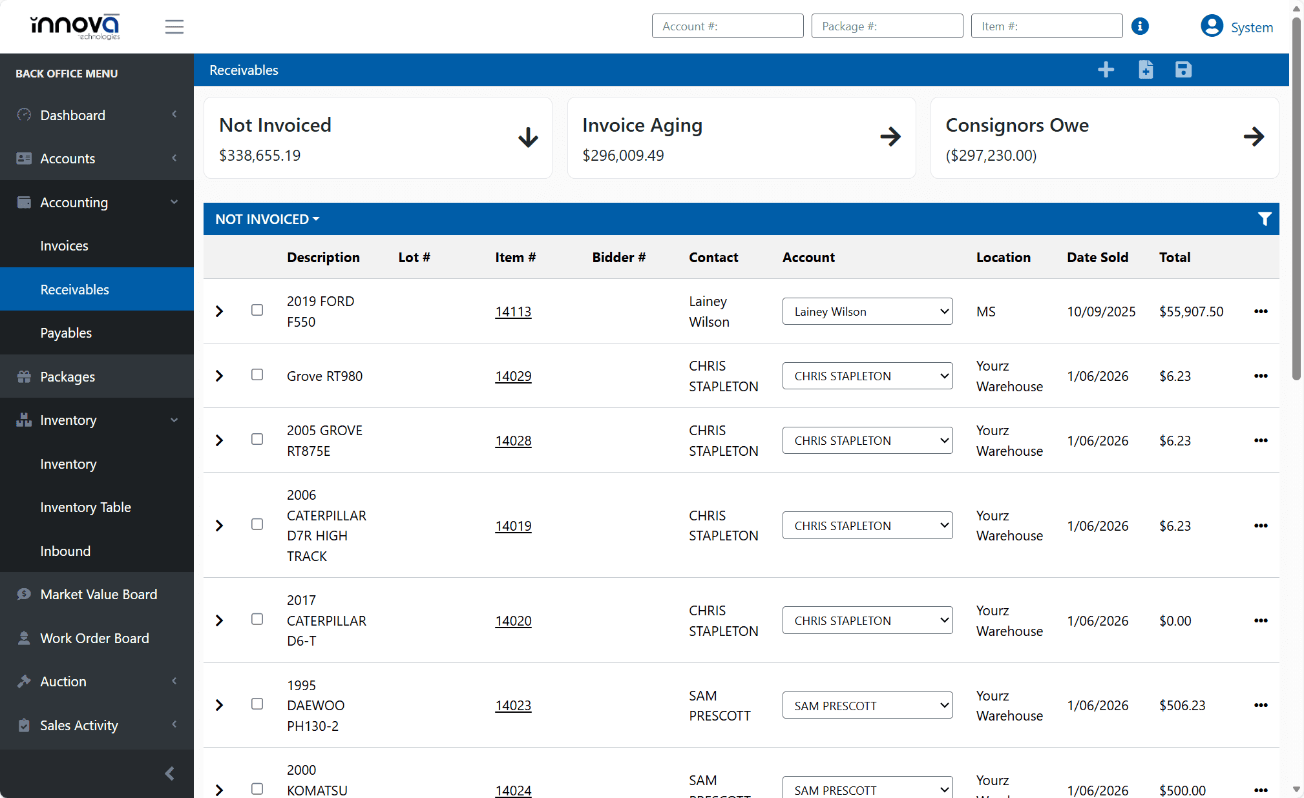Select checkbox for 1995 DAEWOO PH130-2
Image resolution: width=1304 pixels, height=798 pixels.
pos(257,704)
